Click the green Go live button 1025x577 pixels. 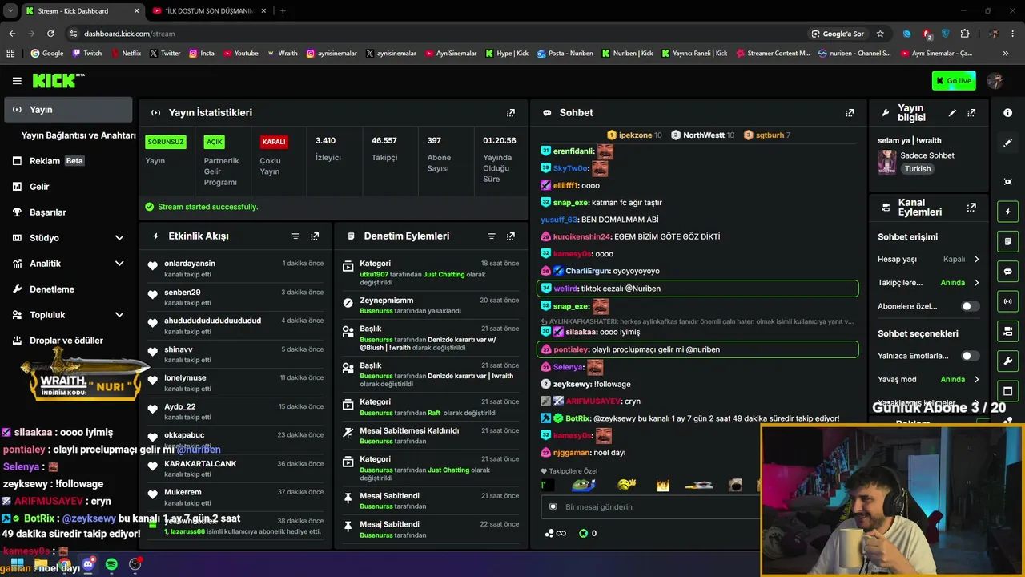[x=953, y=81]
